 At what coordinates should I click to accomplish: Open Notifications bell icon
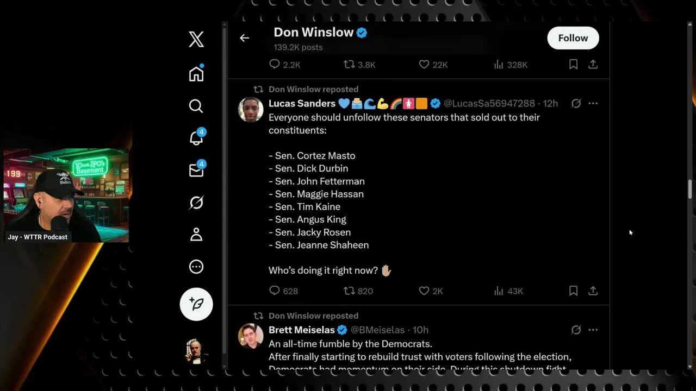point(196,138)
